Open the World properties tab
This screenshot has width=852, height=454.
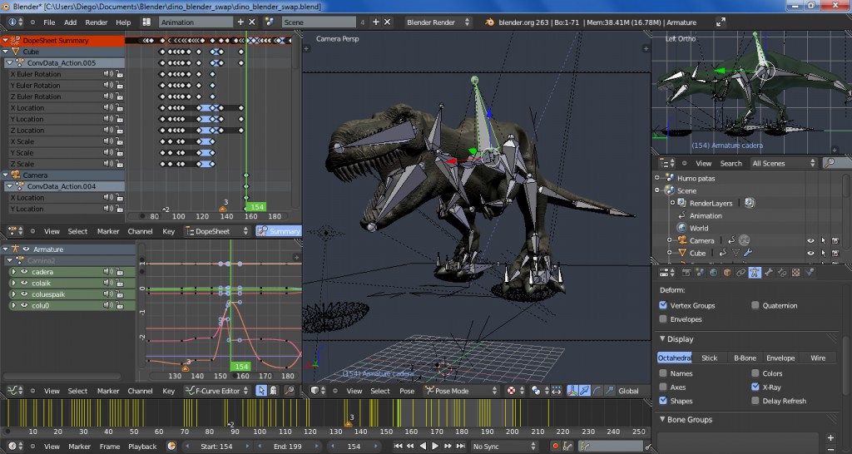(713, 273)
